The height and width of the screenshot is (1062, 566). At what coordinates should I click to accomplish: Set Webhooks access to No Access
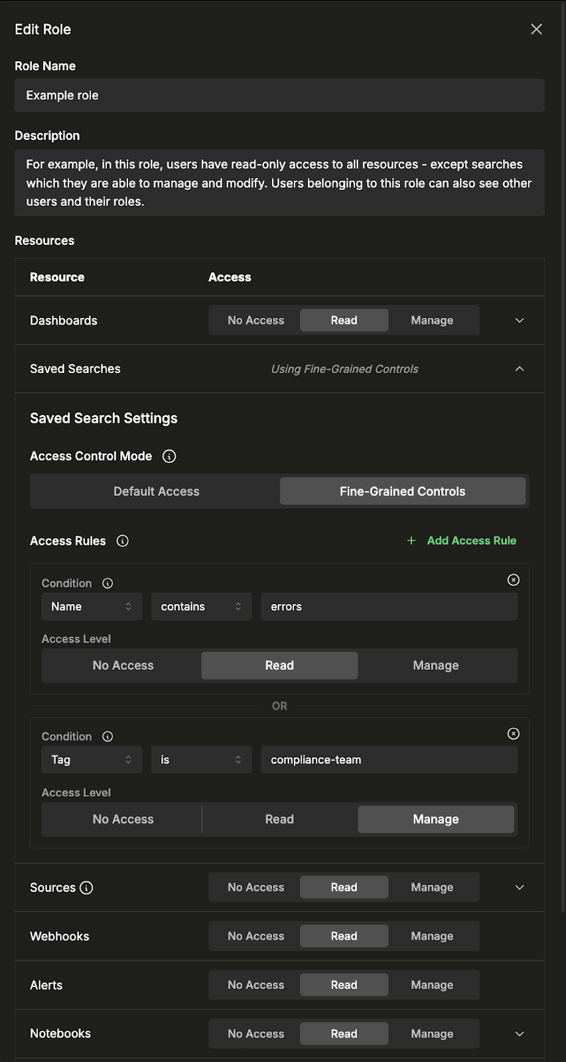(x=255, y=937)
